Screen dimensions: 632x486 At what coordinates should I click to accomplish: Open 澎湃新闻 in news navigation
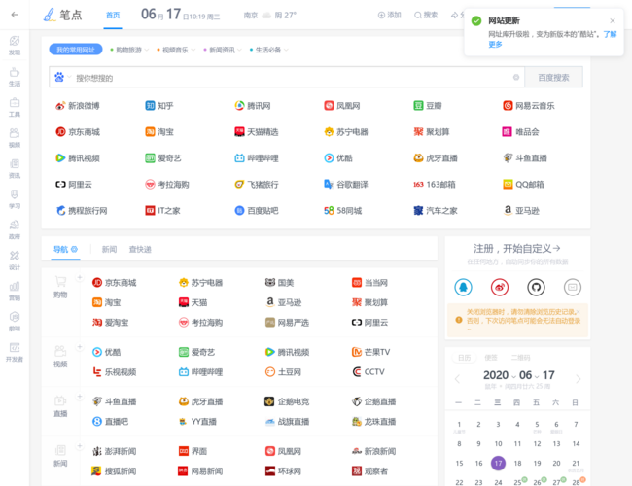(x=114, y=451)
